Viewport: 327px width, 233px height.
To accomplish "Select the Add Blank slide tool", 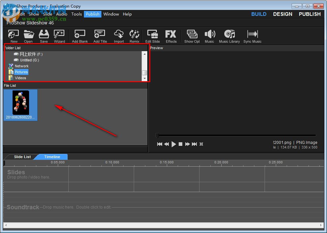I will click(x=80, y=36).
